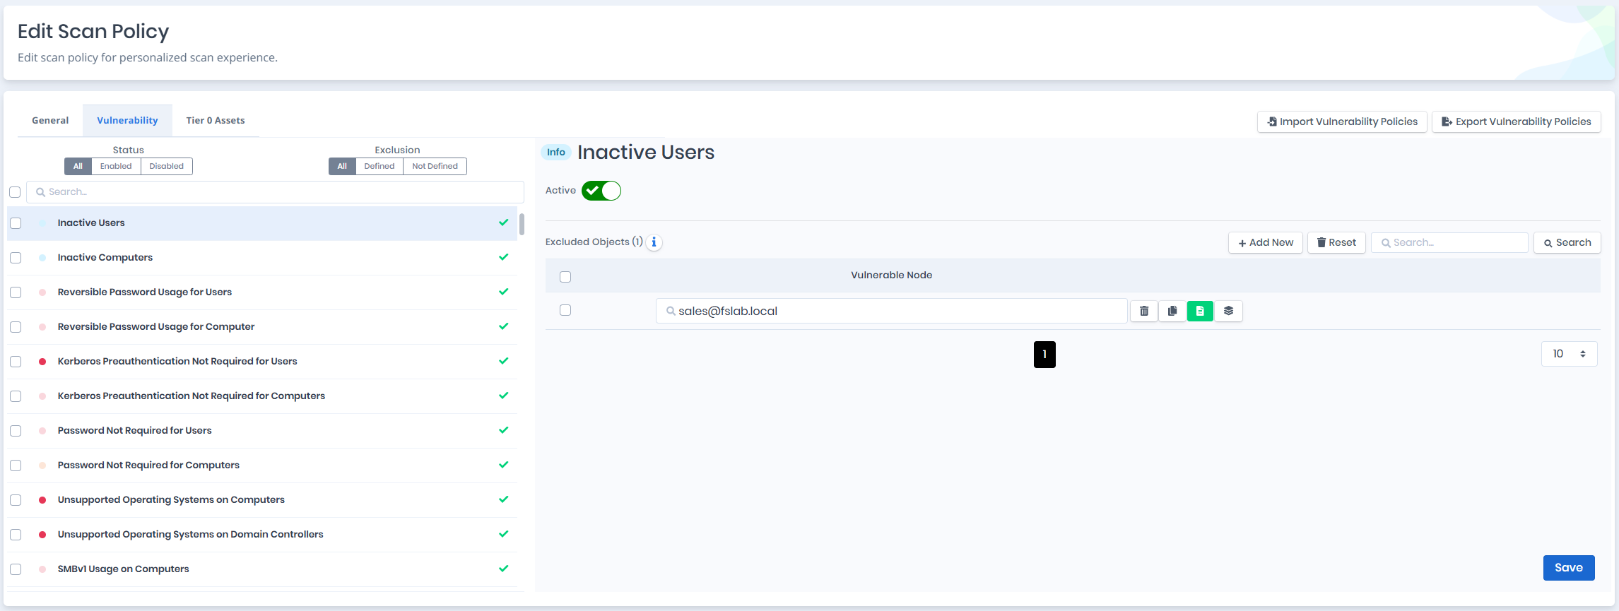Click the layers stack icon in exclusion row
Image resolution: width=1619 pixels, height=611 pixels.
[x=1228, y=311]
